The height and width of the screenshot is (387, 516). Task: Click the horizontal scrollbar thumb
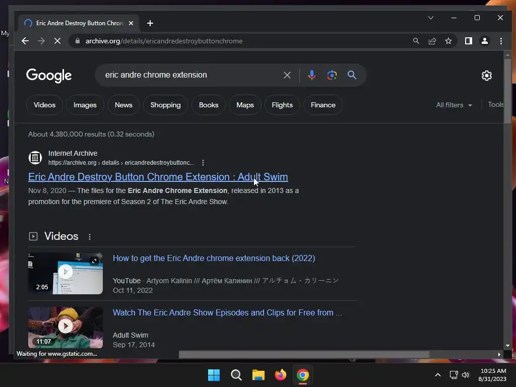tap(304, 354)
